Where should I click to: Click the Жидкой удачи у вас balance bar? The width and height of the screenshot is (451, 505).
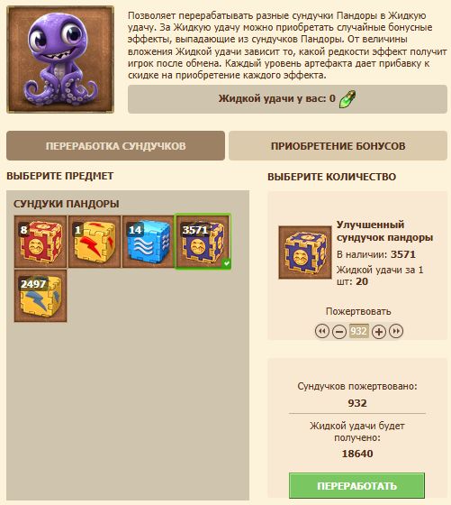pyautogui.click(x=287, y=99)
